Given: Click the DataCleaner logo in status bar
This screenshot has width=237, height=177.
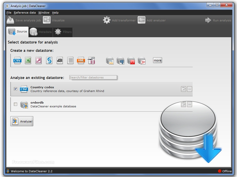Looking at the screenshot, I should point(8,171).
